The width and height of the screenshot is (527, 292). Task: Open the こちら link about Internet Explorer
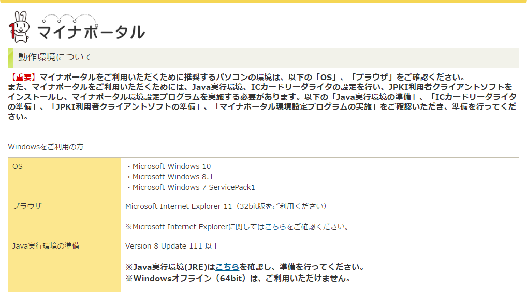coord(275,227)
